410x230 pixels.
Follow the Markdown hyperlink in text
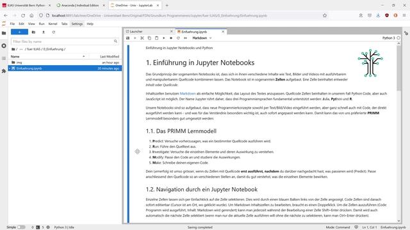pos(188,94)
